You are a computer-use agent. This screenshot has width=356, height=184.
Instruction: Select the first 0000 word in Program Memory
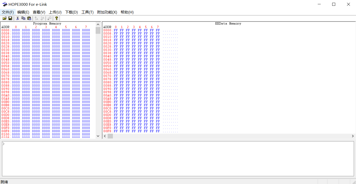16,30
